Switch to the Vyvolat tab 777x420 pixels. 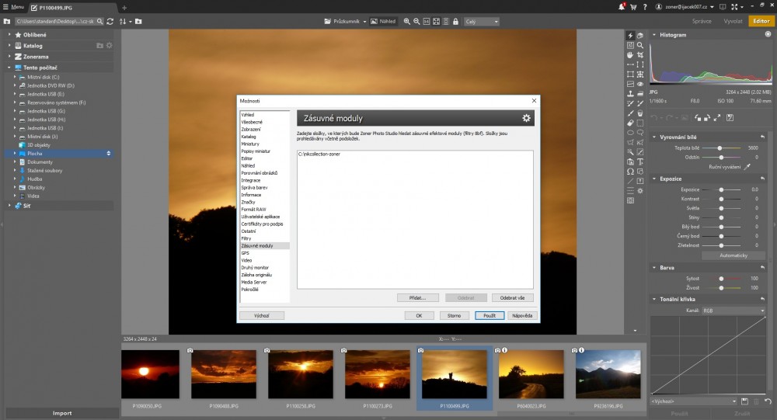733,22
